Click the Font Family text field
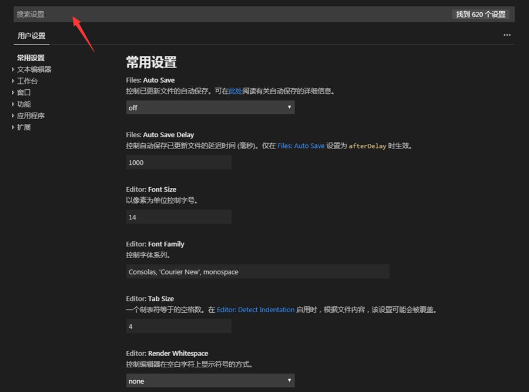The width and height of the screenshot is (529, 392). [257, 272]
